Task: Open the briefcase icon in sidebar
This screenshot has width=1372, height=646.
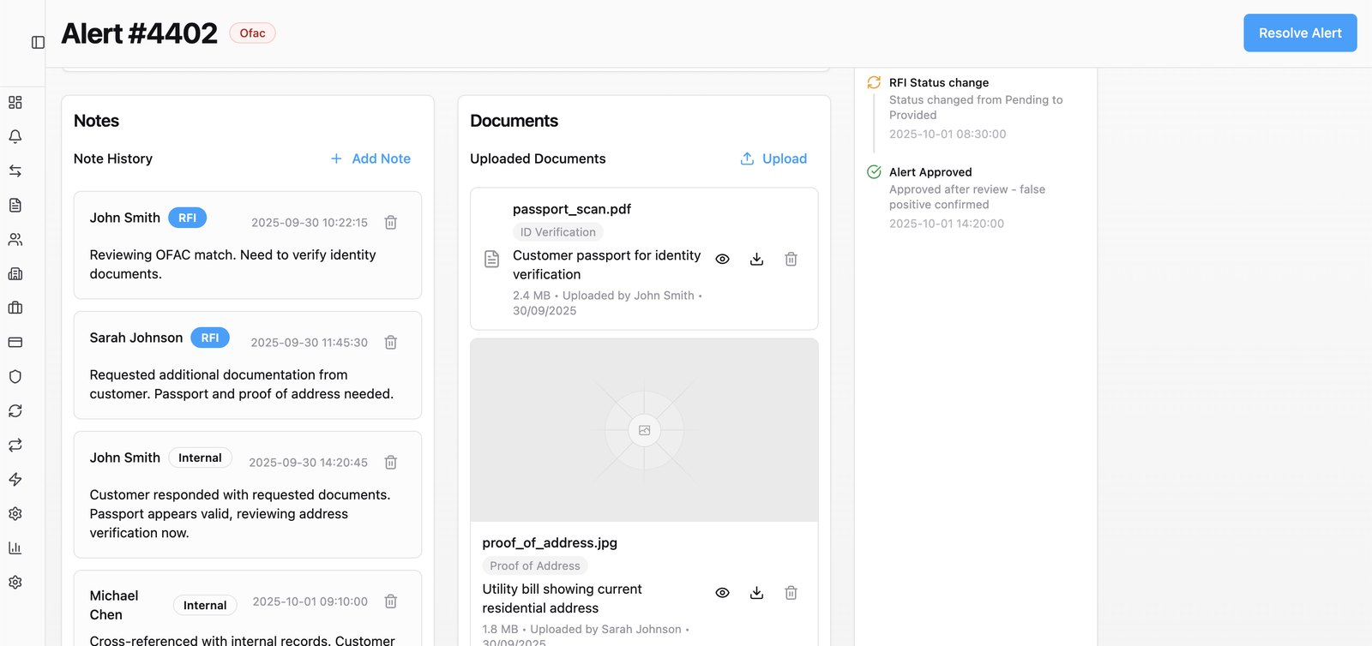Action: [x=15, y=308]
